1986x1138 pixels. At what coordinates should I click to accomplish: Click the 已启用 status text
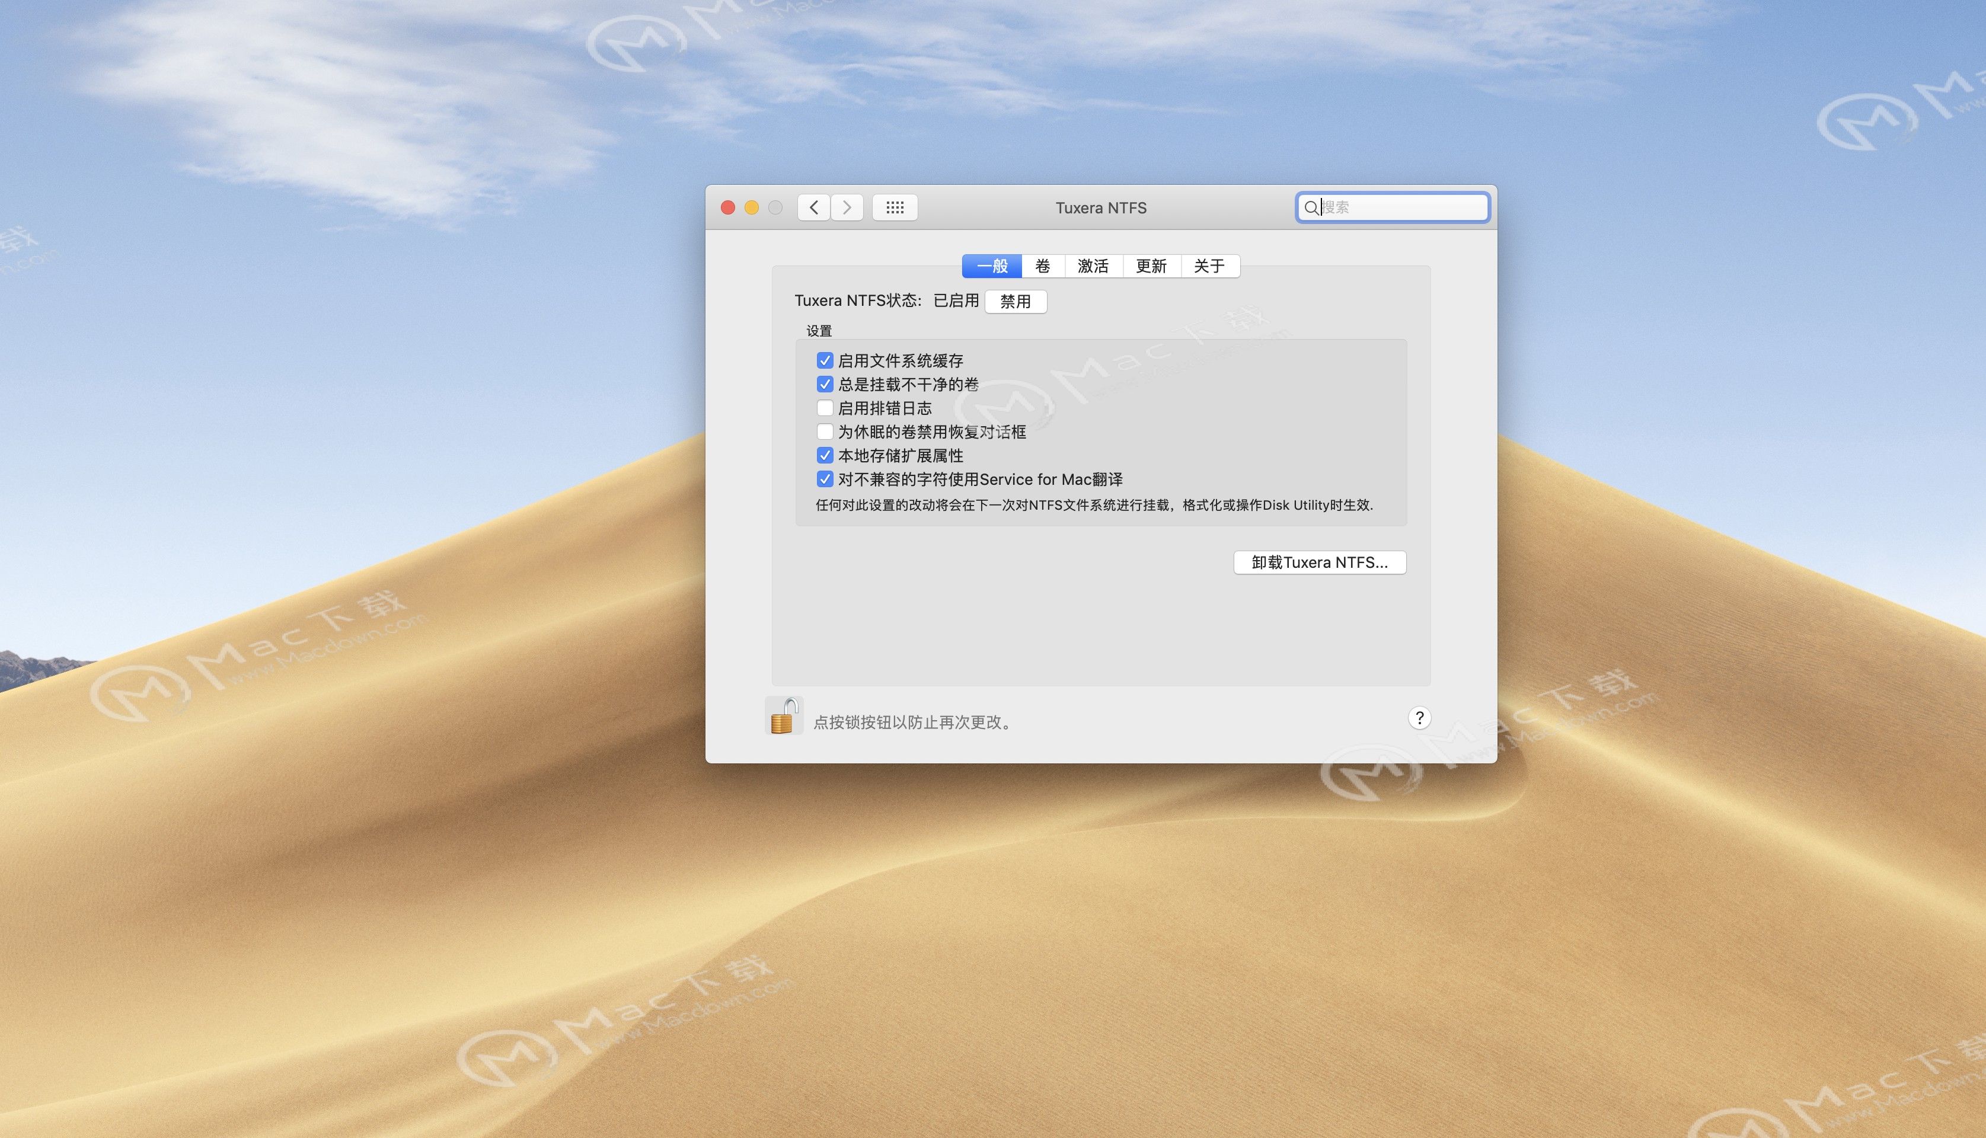956,301
